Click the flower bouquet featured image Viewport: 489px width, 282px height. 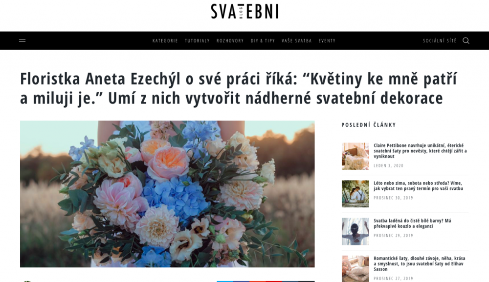click(167, 194)
